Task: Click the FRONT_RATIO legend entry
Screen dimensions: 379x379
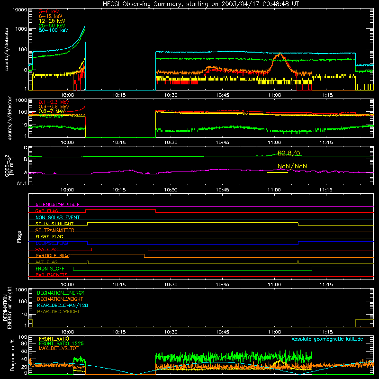Action: tap(54, 339)
